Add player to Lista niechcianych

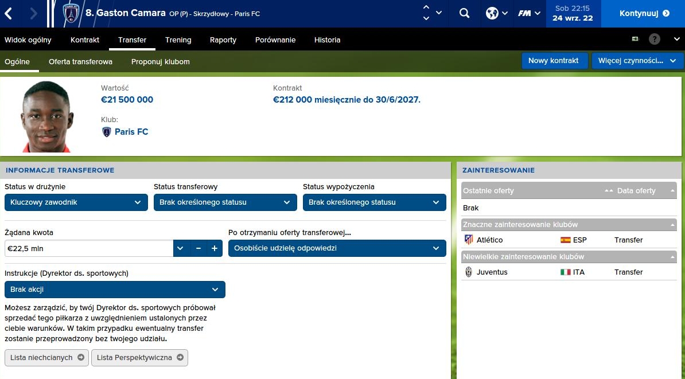click(x=47, y=358)
